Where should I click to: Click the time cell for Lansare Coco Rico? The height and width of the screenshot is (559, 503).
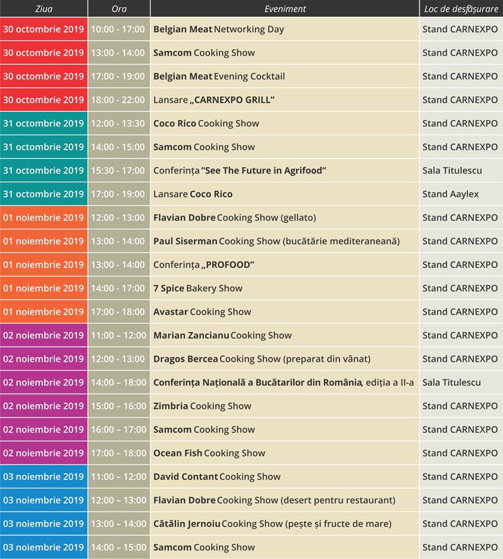click(119, 194)
